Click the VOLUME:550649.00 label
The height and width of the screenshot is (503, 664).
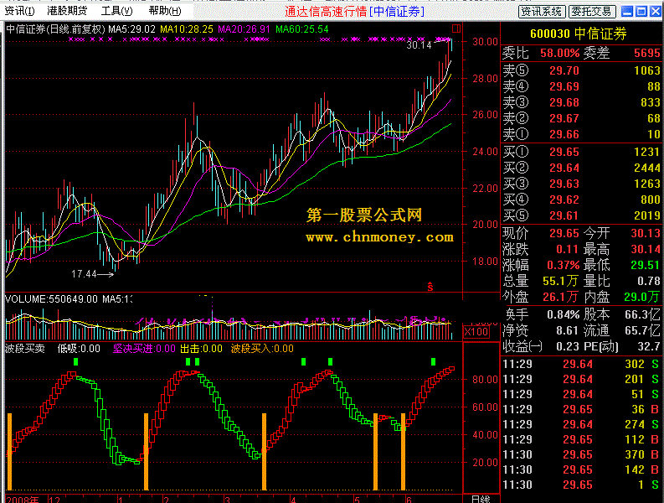point(51,299)
